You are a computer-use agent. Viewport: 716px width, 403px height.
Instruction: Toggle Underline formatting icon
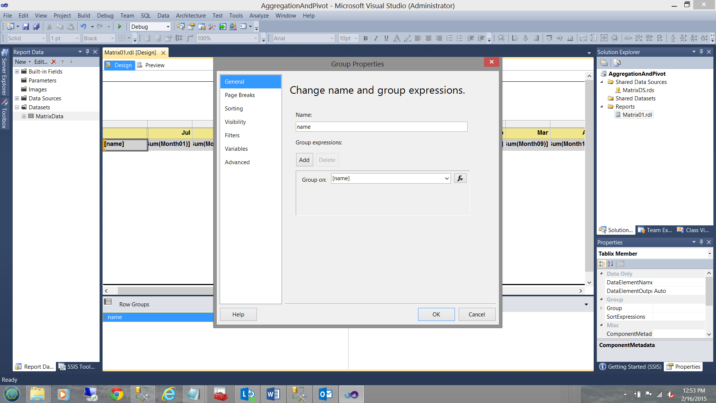pos(386,38)
